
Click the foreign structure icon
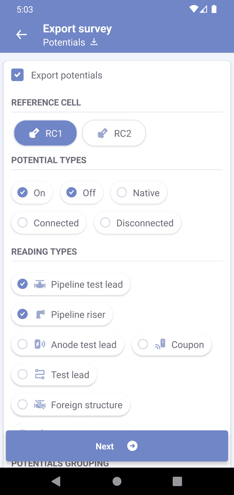[40, 405]
